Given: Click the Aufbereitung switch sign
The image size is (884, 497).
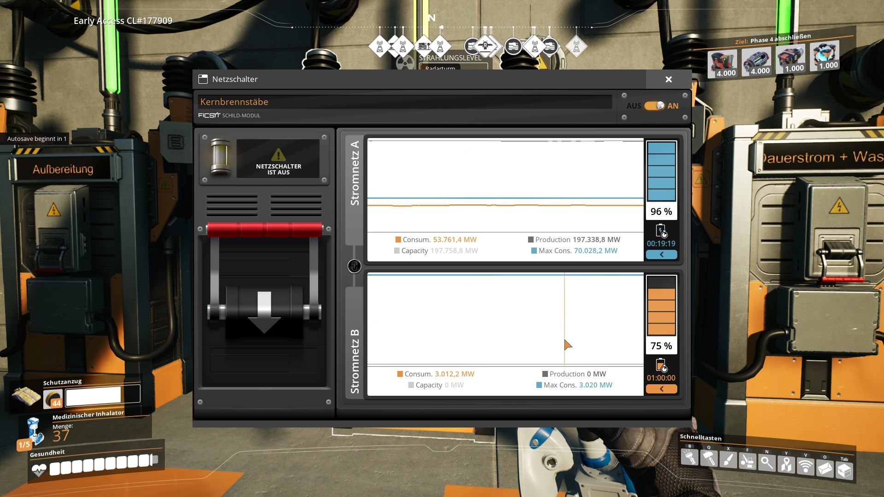Looking at the screenshot, I should (x=63, y=169).
